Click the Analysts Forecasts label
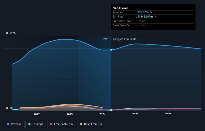This screenshot has width=205, height=131. pyautogui.click(x=124, y=39)
